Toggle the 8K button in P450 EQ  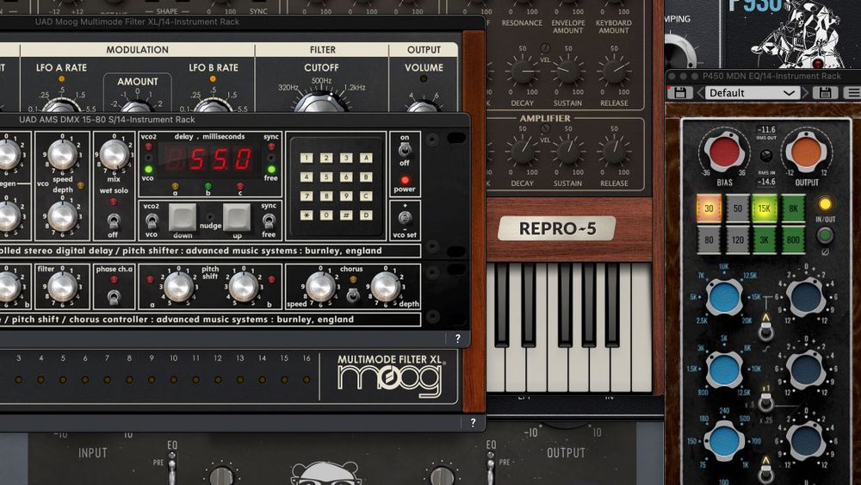(x=794, y=208)
